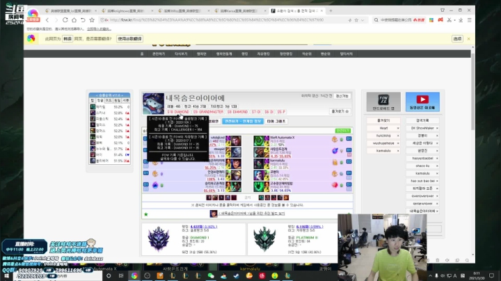This screenshot has height=281, width=501.
Task: Click the 멀티서치 item in site navigation
Action: click(x=347, y=54)
